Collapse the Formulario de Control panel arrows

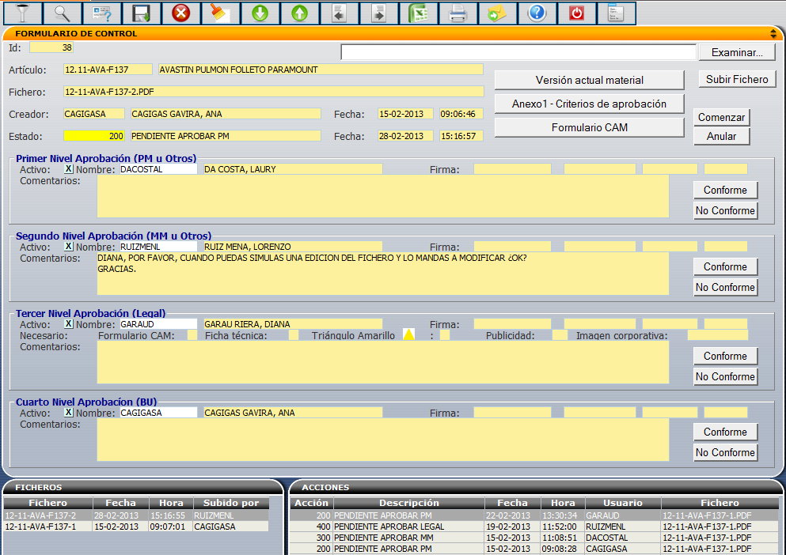773,34
